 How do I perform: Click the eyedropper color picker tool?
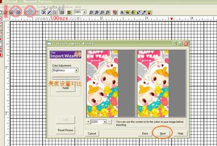144,12
